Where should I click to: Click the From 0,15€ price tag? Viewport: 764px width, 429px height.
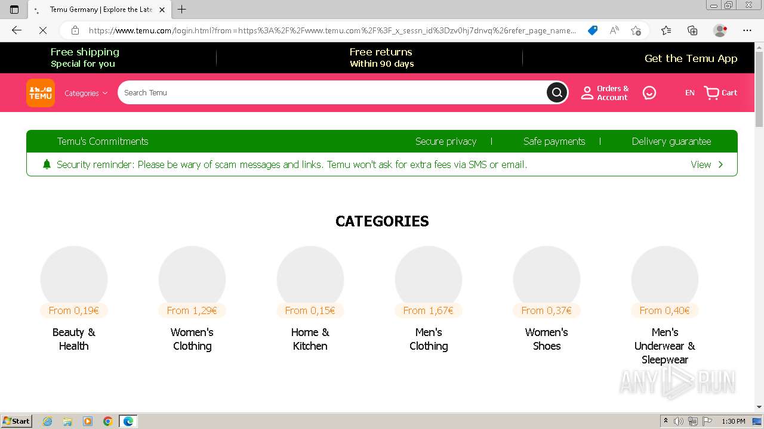[310, 310]
